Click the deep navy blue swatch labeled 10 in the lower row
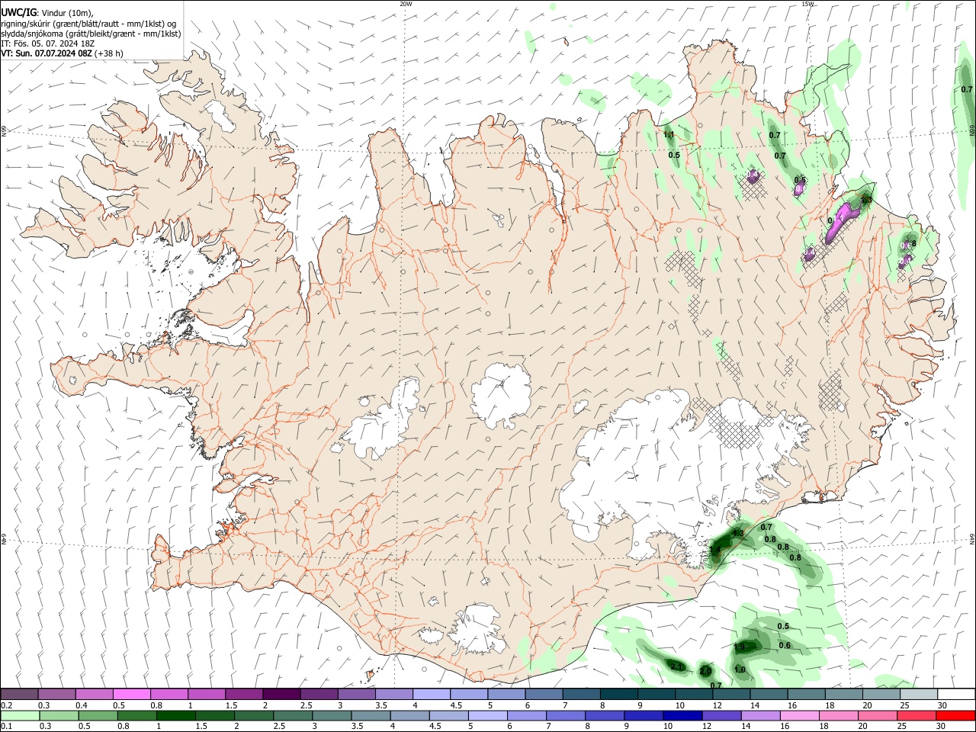Screen dimensions: 976x732 click(x=682, y=716)
